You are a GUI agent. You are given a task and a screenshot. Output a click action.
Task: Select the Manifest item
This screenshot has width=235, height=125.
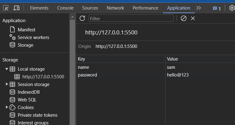[x=26, y=30]
